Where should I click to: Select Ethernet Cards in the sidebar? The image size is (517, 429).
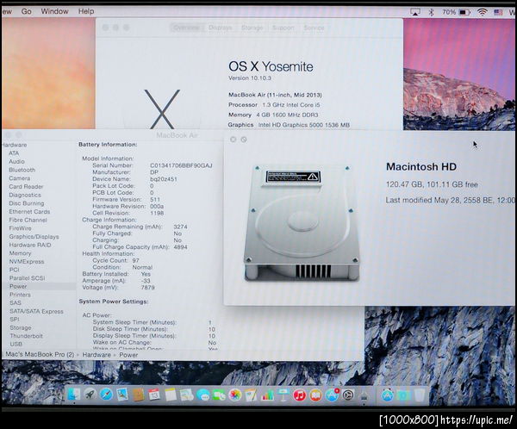coord(29,212)
